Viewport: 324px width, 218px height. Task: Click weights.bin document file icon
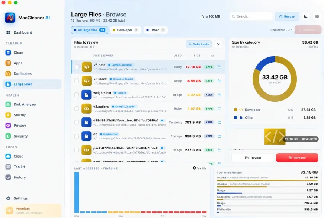pyautogui.click(x=86, y=95)
